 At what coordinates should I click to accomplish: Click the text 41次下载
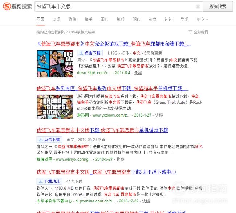[x=74, y=181]
